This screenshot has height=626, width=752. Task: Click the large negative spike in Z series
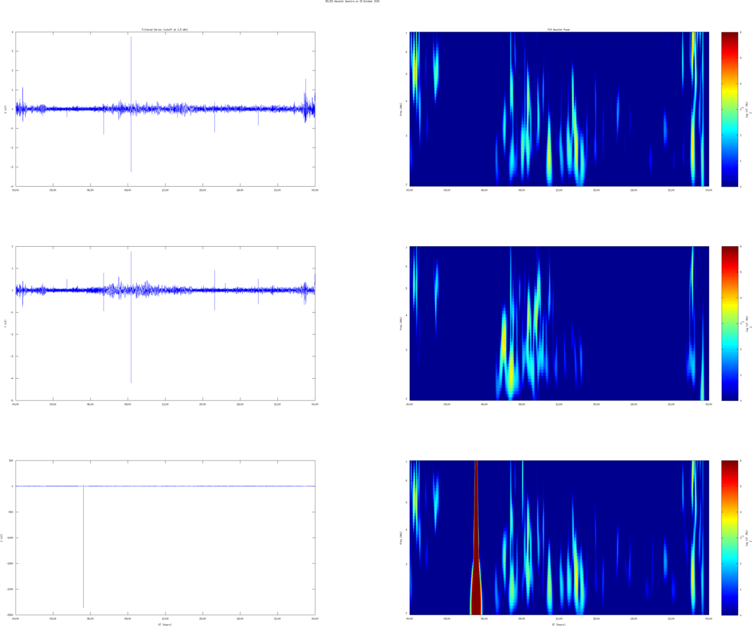(x=84, y=547)
